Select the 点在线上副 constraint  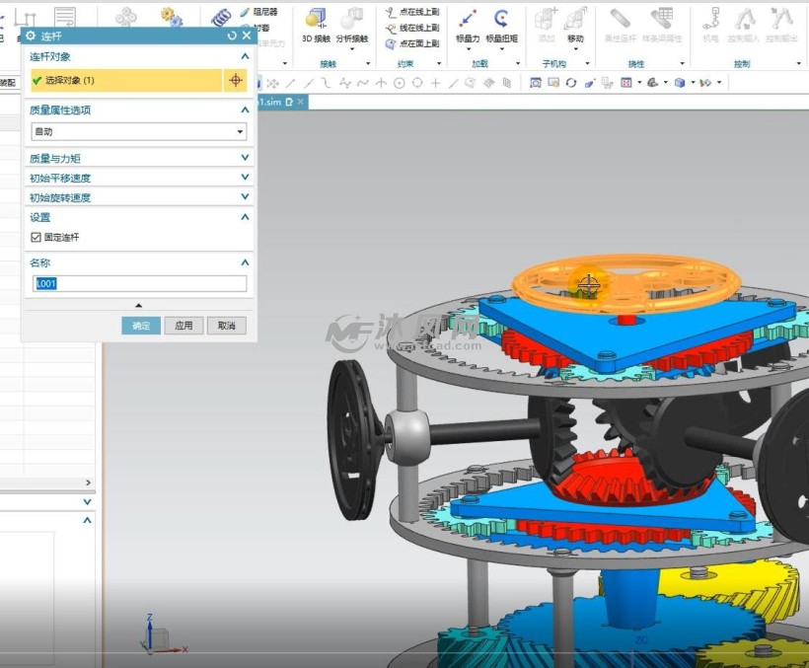(412, 12)
